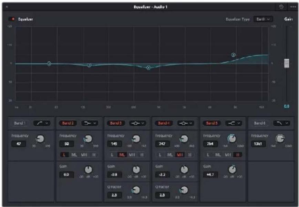The image size is (299, 207).
Task: Click the dipped mid band node on EQ graph
Action: click(148, 68)
